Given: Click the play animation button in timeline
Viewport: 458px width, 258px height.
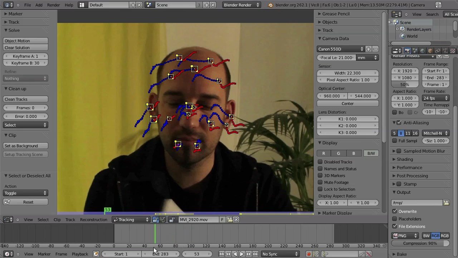Looking at the screenshot, I should 242,254.
